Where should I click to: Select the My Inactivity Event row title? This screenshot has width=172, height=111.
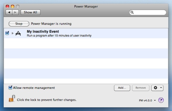(x=43, y=32)
